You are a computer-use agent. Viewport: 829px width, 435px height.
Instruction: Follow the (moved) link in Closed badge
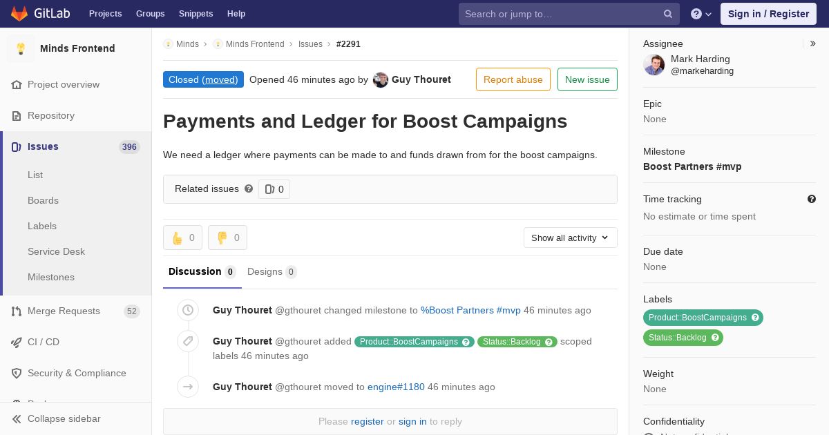[220, 79]
